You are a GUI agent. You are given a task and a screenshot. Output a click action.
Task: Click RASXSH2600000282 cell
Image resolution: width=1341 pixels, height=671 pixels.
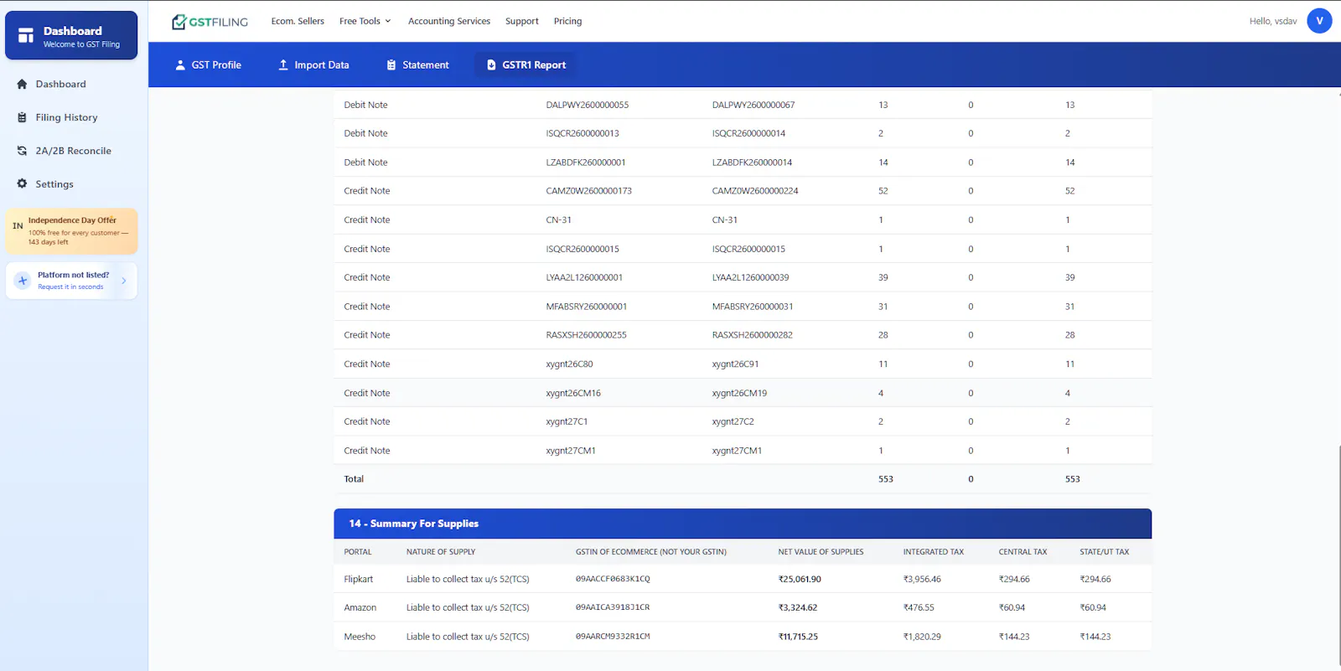752,335
